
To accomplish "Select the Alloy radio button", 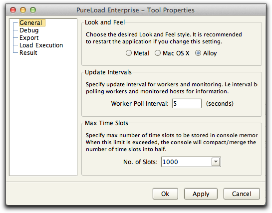I will tap(198, 53).
